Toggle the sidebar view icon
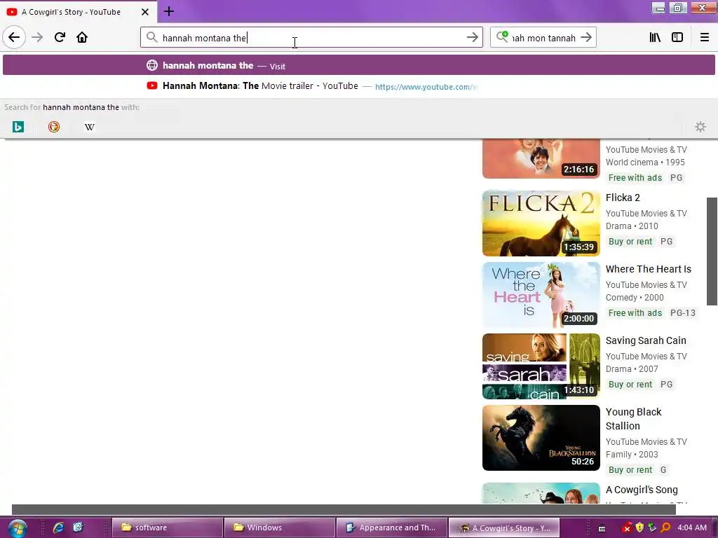This screenshot has height=538, width=718. 677,37
